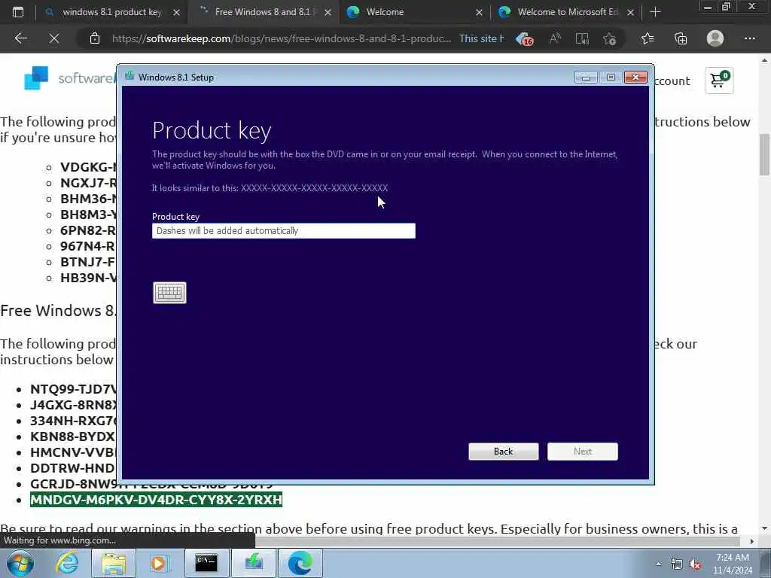The image size is (771, 578).
Task: Close the 'Welcome to Microsoft Edge' tab
Action: (630, 12)
